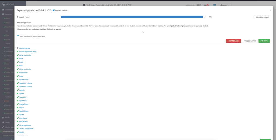
Task: Select Infra Solr service in sidebar
Action: pos(9,56)
